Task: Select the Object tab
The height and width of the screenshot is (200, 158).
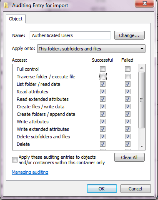Action: pyautogui.click(x=15, y=19)
